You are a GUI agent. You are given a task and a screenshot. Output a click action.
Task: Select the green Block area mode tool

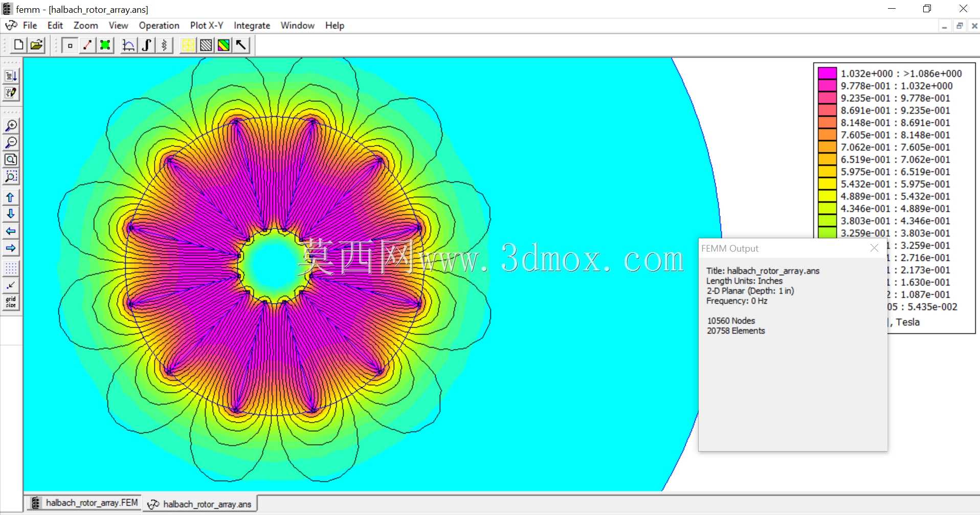point(105,45)
